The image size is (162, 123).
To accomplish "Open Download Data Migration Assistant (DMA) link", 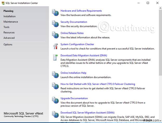I will pyautogui.click(x=84, y=55).
